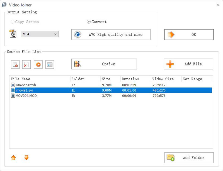Image resolution: width=223 pixels, height=171 pixels.
Task: Click the remove file icon with red minus
Action: click(x=15, y=64)
